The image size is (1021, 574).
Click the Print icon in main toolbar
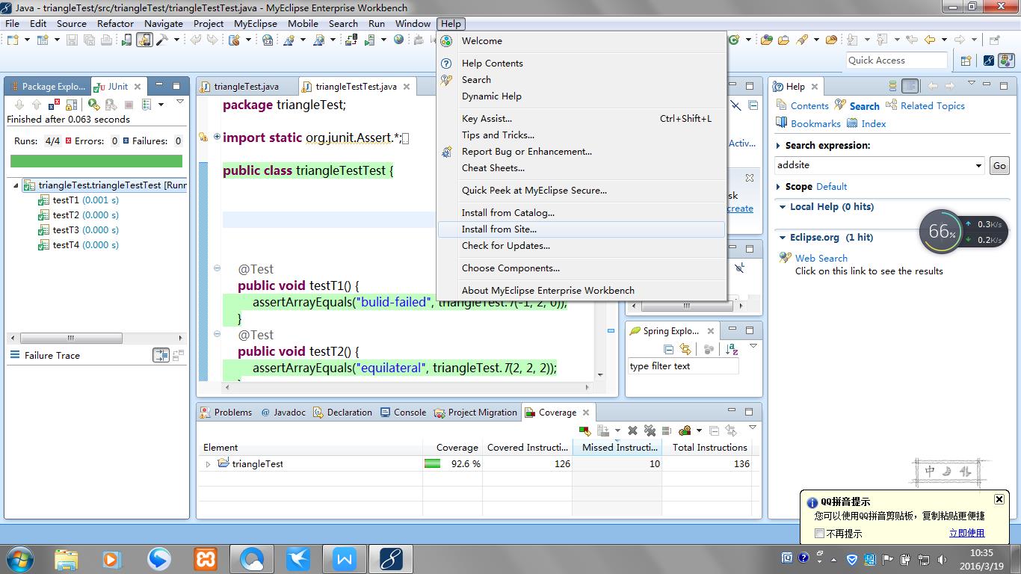[x=107, y=40]
